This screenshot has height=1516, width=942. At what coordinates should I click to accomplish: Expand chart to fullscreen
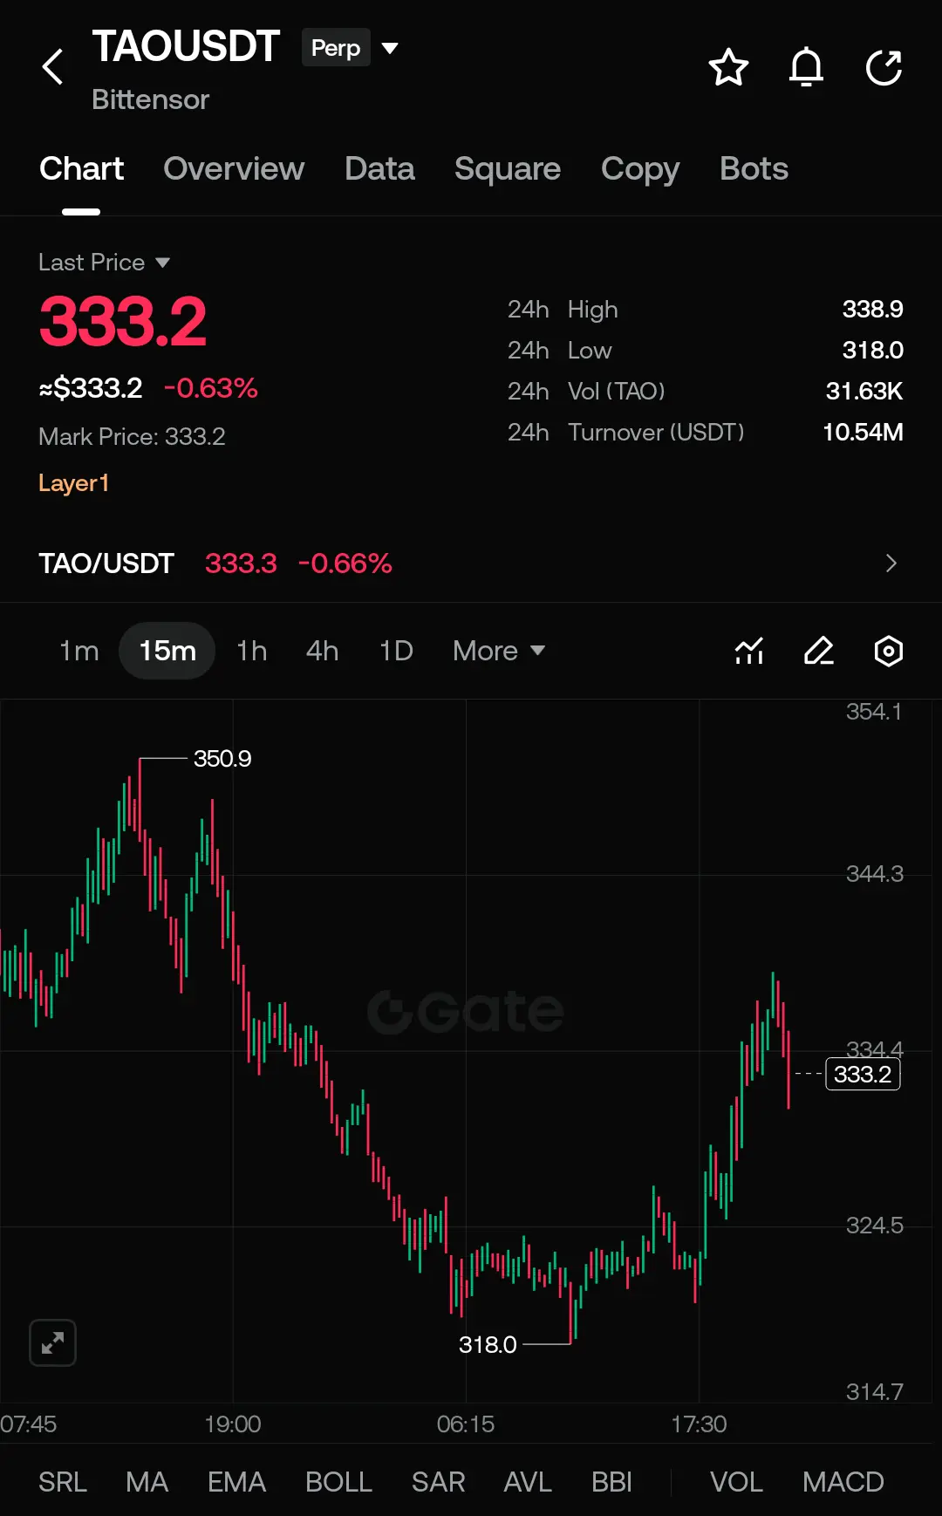[52, 1342]
